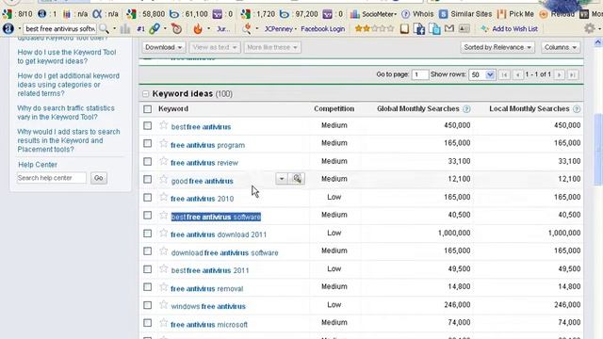Viewport: 603px width, 339px height.
Task: Click the notebook icon after star rating
Action: click(x=404, y=29)
